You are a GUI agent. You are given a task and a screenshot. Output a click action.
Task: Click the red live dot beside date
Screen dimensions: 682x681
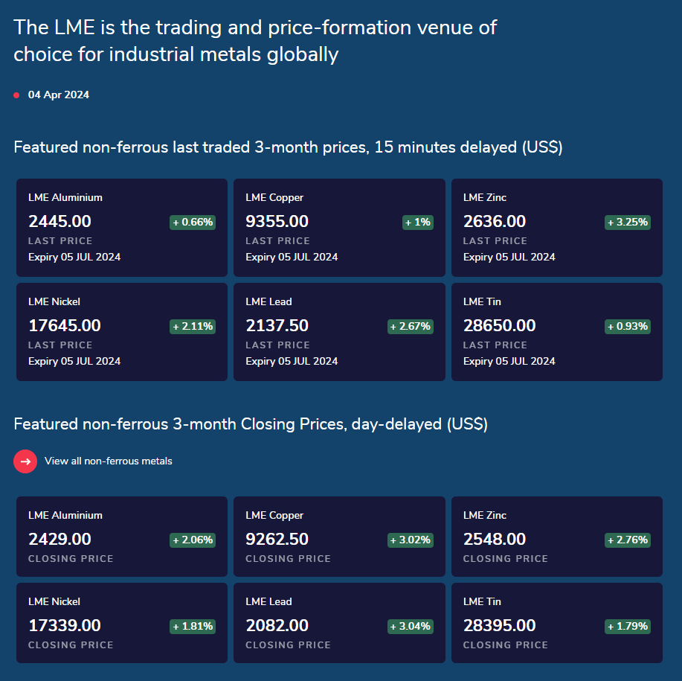pos(16,95)
